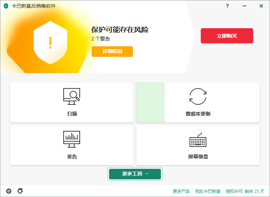This screenshot has height=197, width=270.
Task: Open help with the question mark icon
Action: pos(227,6)
